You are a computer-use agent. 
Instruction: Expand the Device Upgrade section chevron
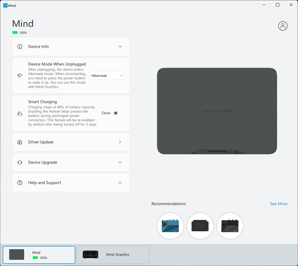click(120, 162)
